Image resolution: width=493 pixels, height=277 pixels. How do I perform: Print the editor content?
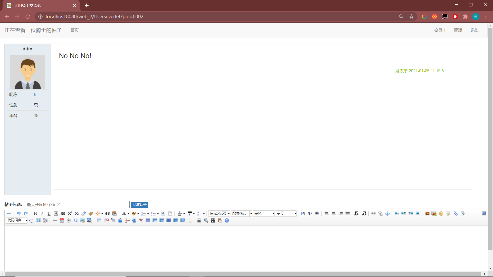tap(199, 220)
